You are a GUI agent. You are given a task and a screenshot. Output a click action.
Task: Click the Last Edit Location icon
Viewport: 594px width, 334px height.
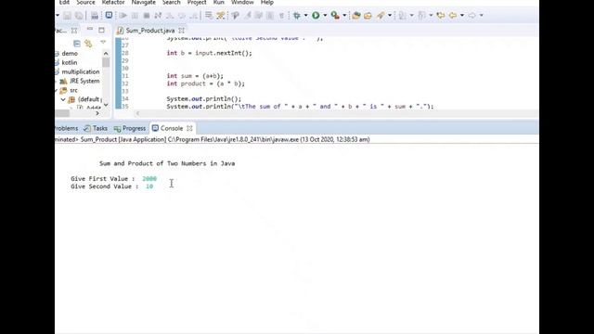[x=440, y=16]
